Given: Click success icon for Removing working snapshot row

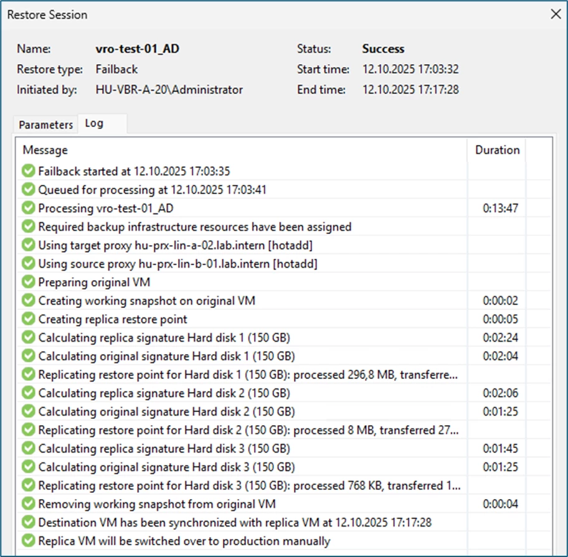Looking at the screenshot, I should 28,504.
